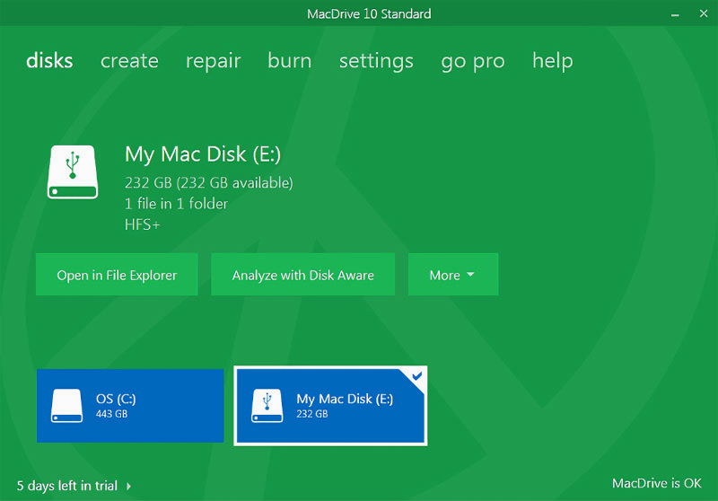Select the burn tab
The image size is (718, 501).
pos(289,60)
